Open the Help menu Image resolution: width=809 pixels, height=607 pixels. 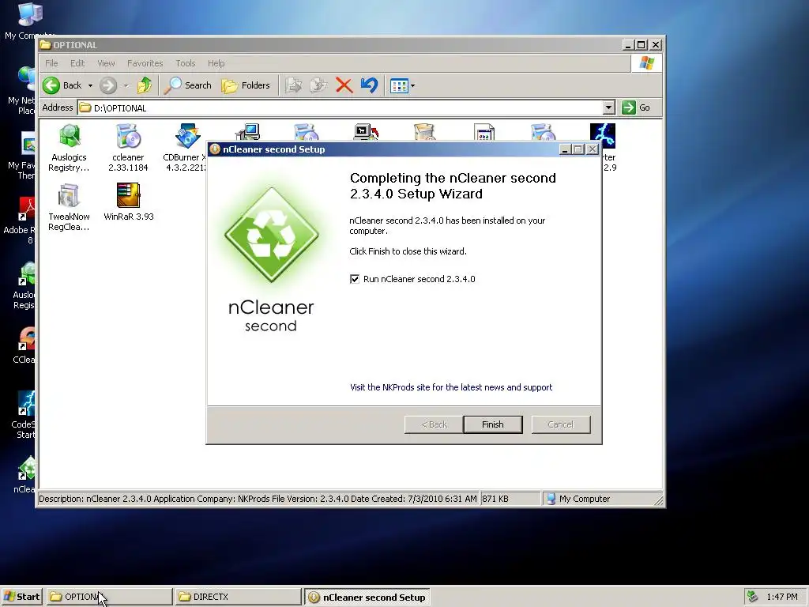(x=216, y=63)
